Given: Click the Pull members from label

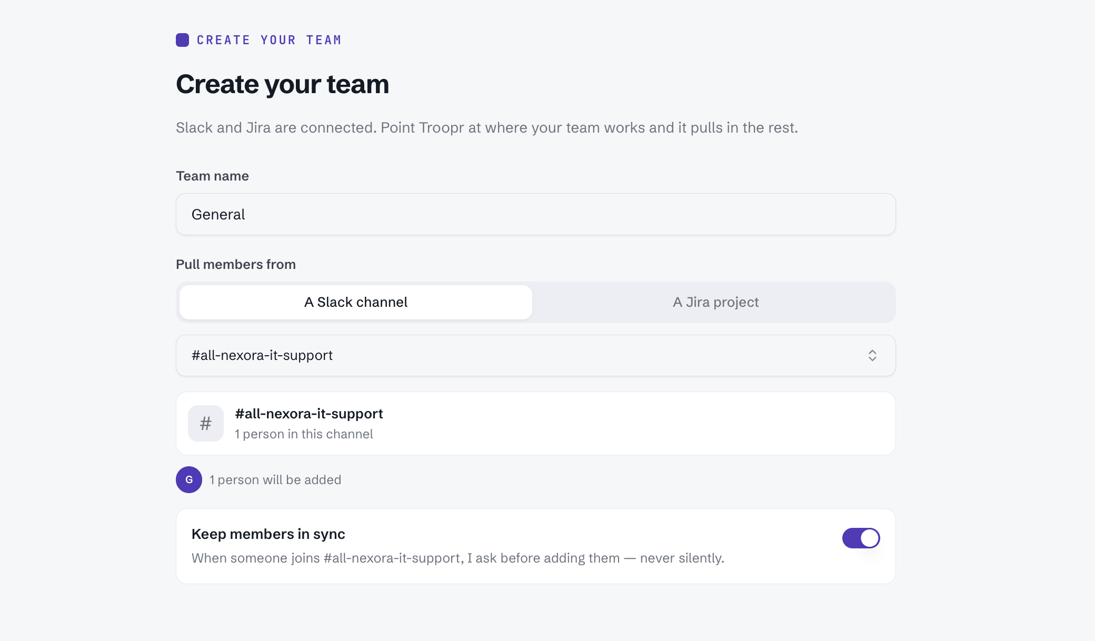Looking at the screenshot, I should [236, 264].
